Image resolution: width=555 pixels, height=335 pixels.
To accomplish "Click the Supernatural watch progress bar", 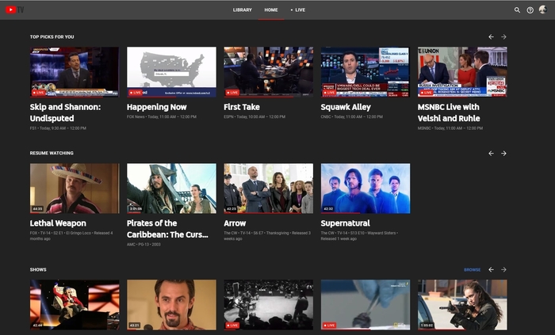I will [x=366, y=213].
